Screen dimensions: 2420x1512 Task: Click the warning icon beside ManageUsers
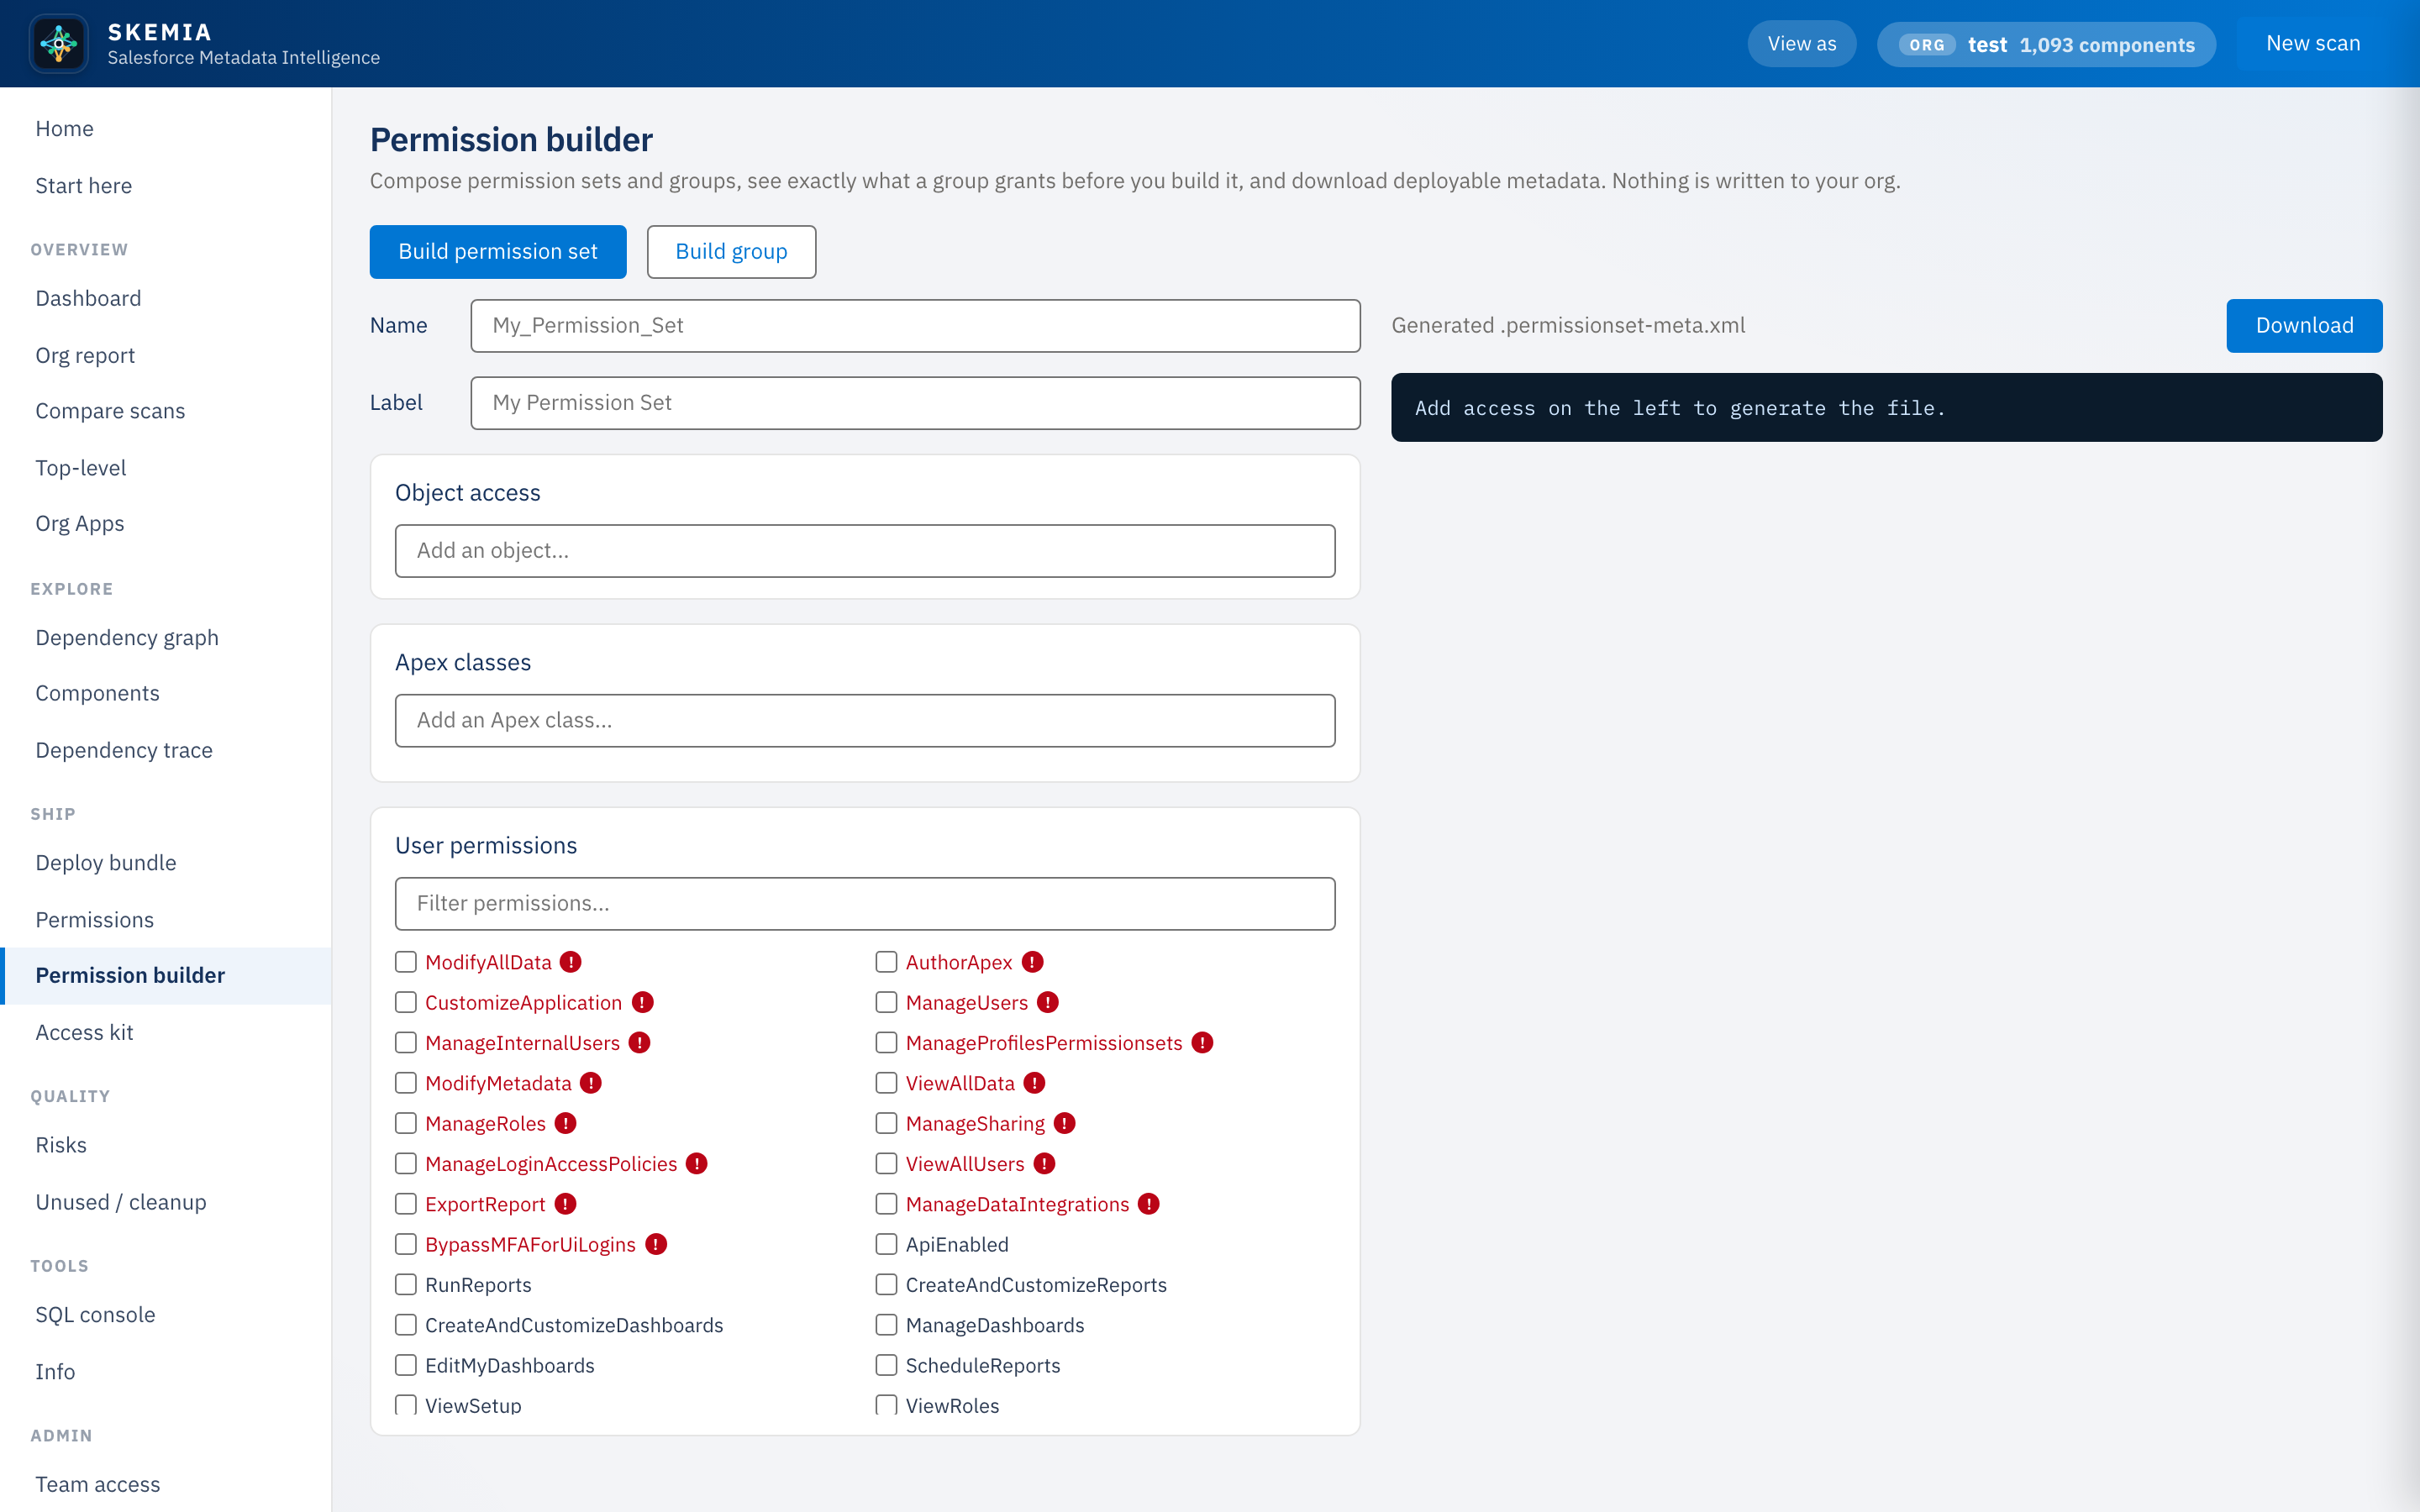1047,1002
